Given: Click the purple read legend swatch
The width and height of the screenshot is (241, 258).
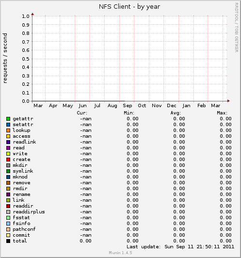Looking at the screenshot, I should tap(8, 148).
